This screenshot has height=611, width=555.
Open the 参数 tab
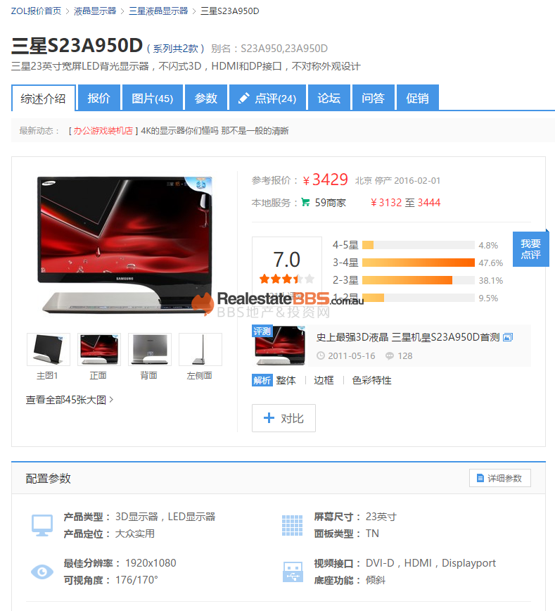click(206, 99)
